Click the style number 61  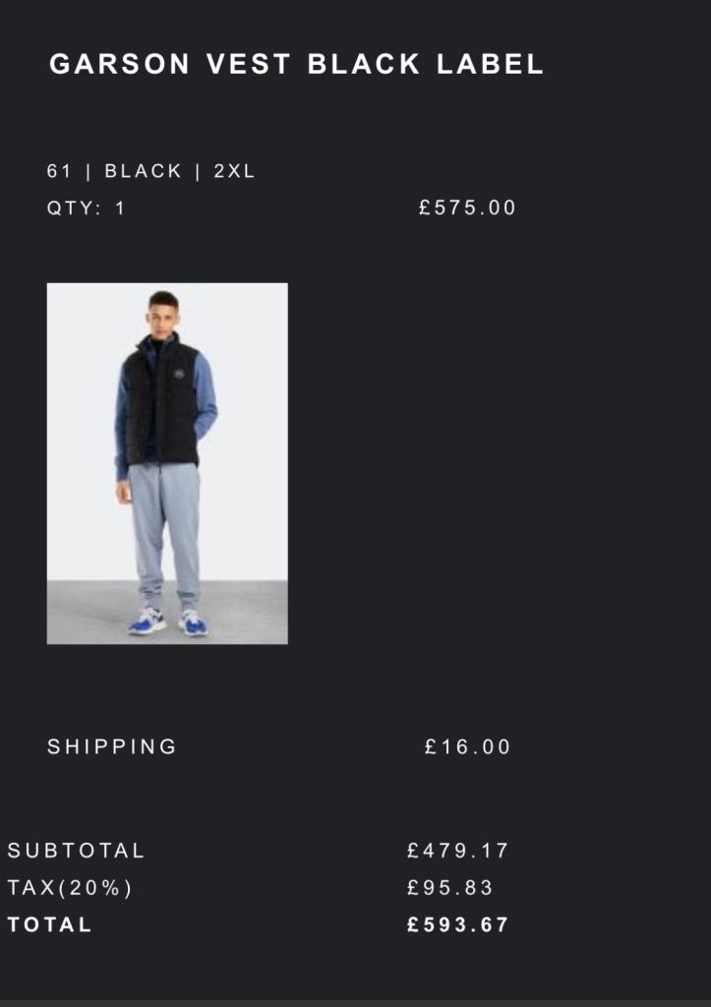click(x=59, y=171)
